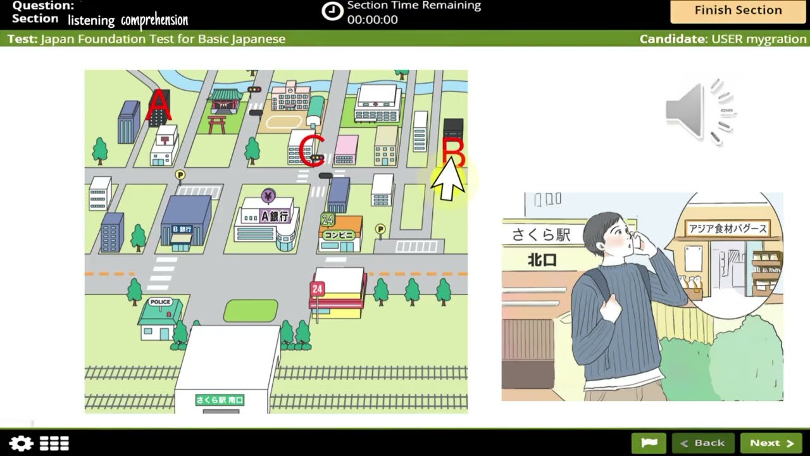Click the さくら駅 sign in illustration
810x456 pixels.
[x=541, y=235]
